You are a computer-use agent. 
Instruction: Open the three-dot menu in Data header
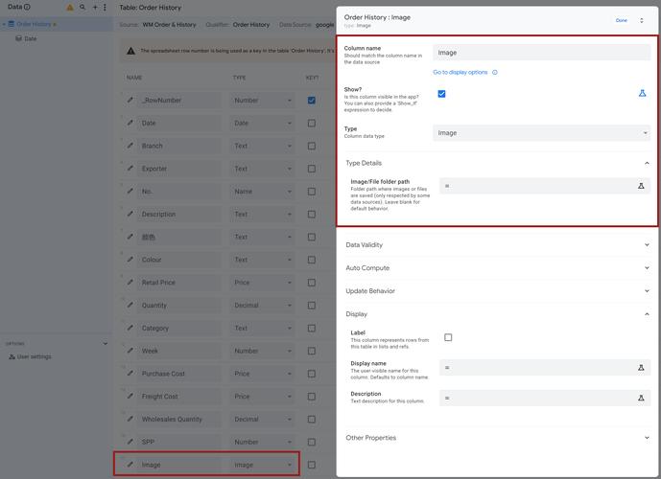(105, 7)
